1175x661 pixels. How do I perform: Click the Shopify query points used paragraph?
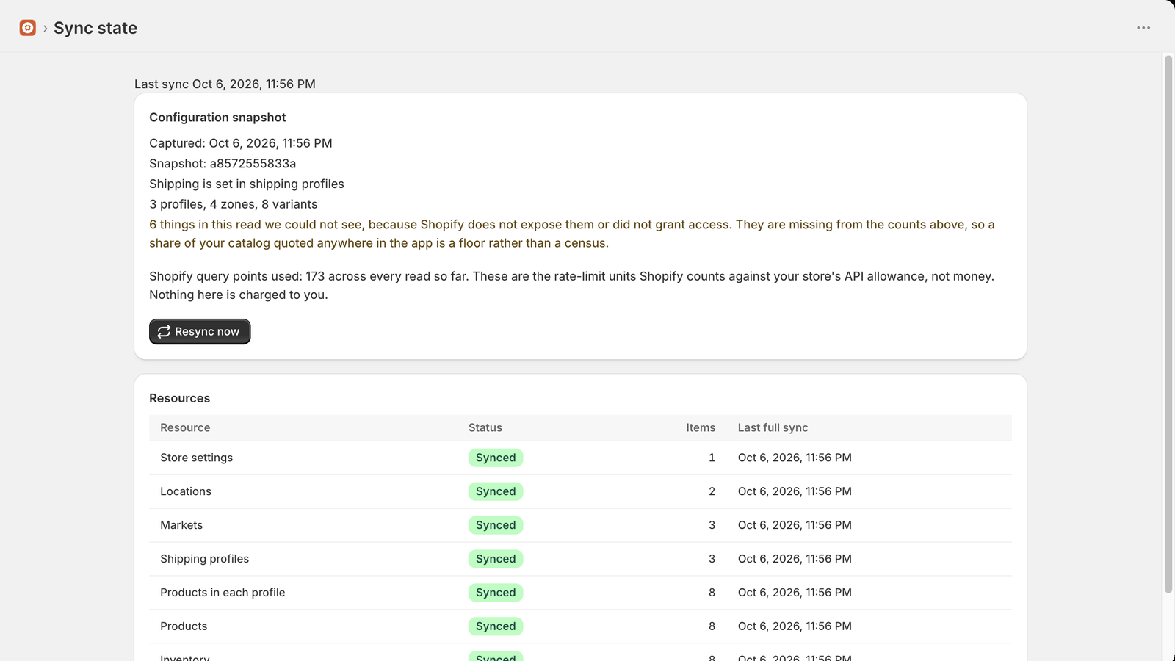571,286
